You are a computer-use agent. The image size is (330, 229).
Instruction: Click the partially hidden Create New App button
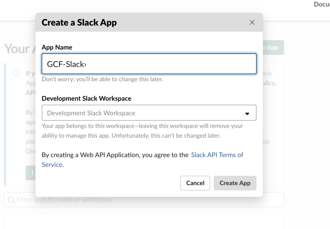click(273, 48)
